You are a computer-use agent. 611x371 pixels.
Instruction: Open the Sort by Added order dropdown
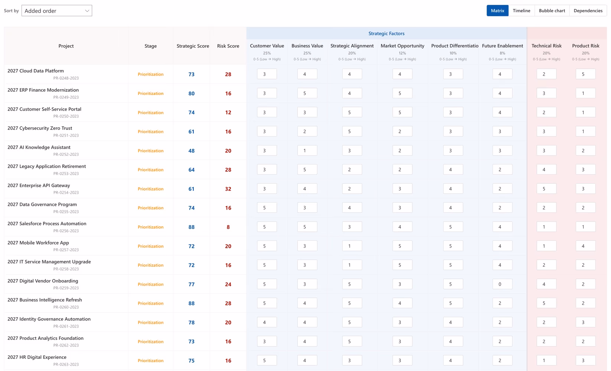pyautogui.click(x=57, y=11)
